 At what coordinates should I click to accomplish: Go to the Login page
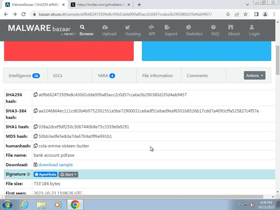(x=254, y=30)
